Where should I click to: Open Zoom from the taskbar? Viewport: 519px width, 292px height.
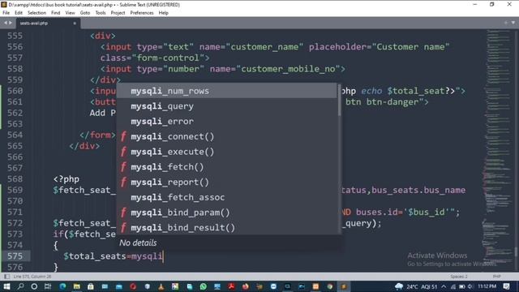click(x=273, y=286)
